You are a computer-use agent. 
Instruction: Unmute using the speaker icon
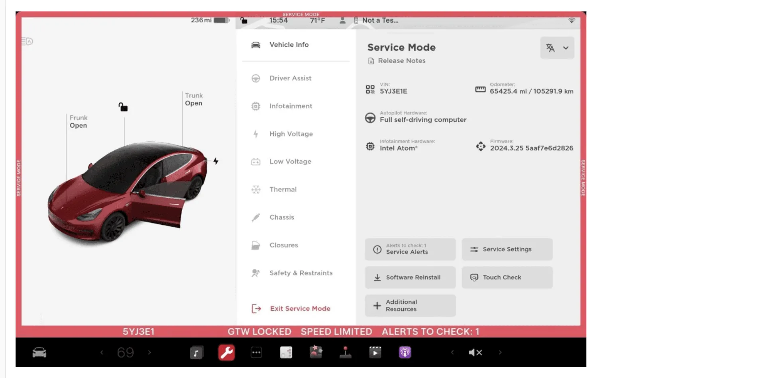(x=475, y=353)
